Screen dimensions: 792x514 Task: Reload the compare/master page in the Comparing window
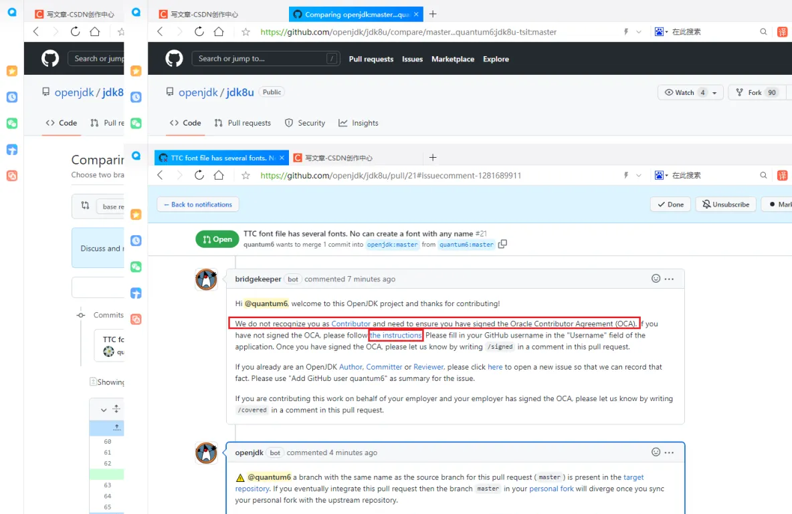pyautogui.click(x=199, y=32)
